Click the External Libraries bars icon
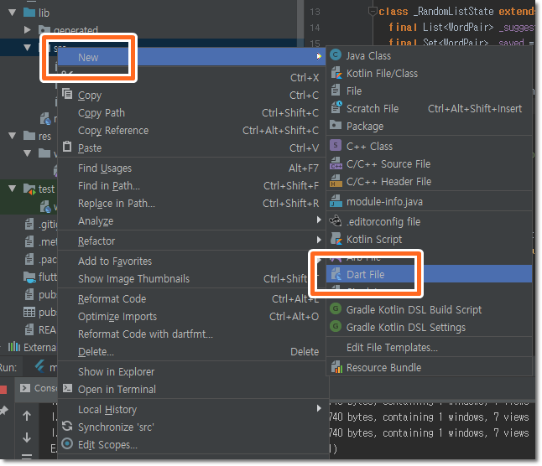Image resolution: width=542 pixels, height=466 pixels. (14, 346)
